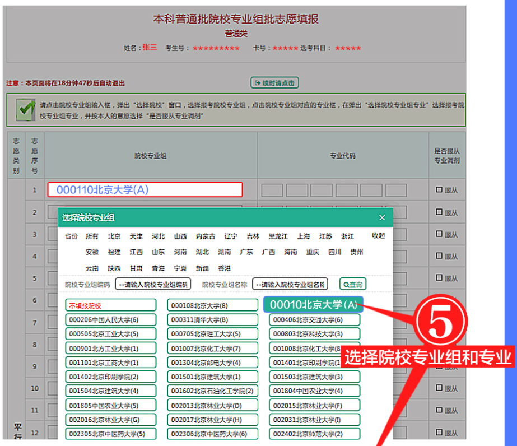Choose 不填报院校 option

pyautogui.click(x=111, y=305)
